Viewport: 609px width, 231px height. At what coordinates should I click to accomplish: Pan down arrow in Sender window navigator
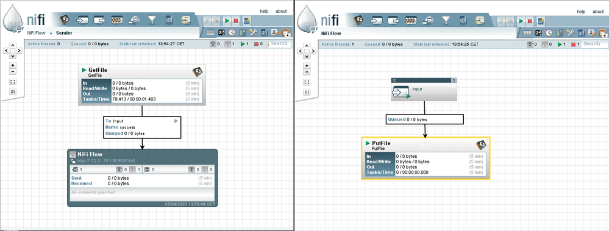pyautogui.click(x=12, y=57)
